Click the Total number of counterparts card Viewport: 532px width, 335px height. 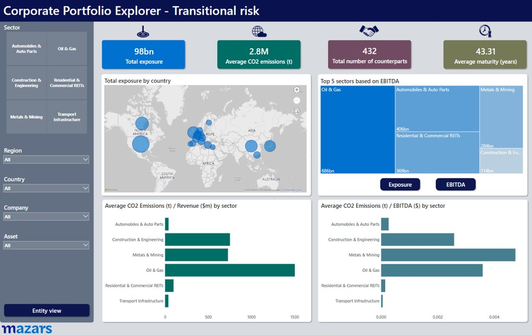click(x=369, y=55)
